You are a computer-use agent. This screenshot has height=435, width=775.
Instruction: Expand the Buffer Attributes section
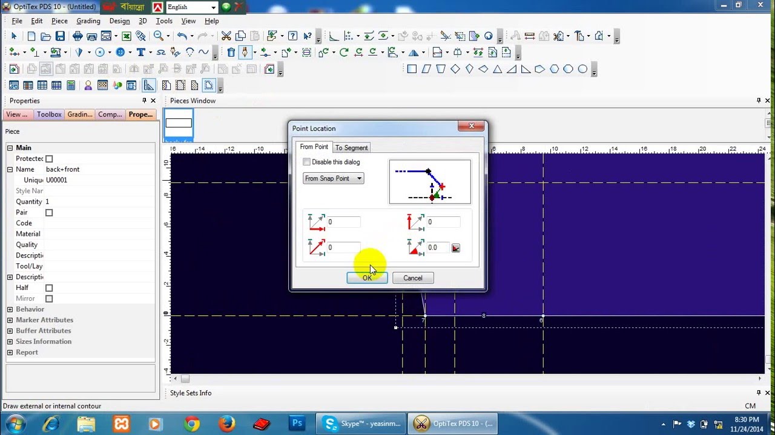coord(10,331)
